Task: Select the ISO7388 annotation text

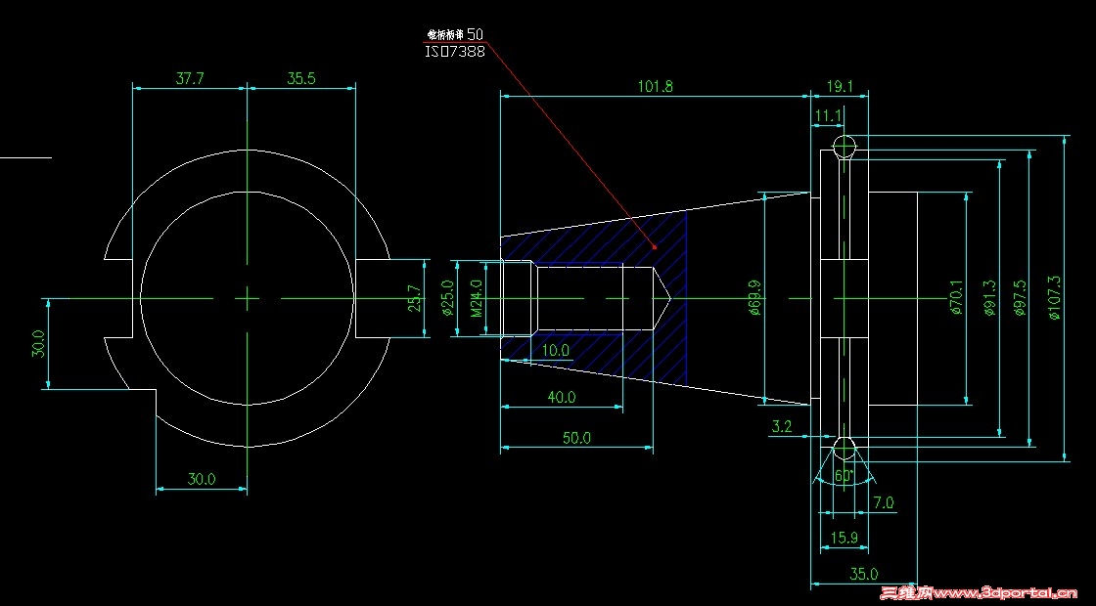Action: [454, 52]
